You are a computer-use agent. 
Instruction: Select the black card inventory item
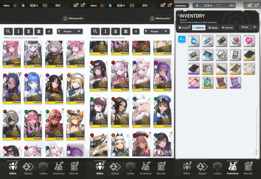tap(221, 41)
